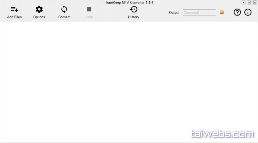Select the "Options" text label
This screenshot has width=258, height=143.
[39, 17]
